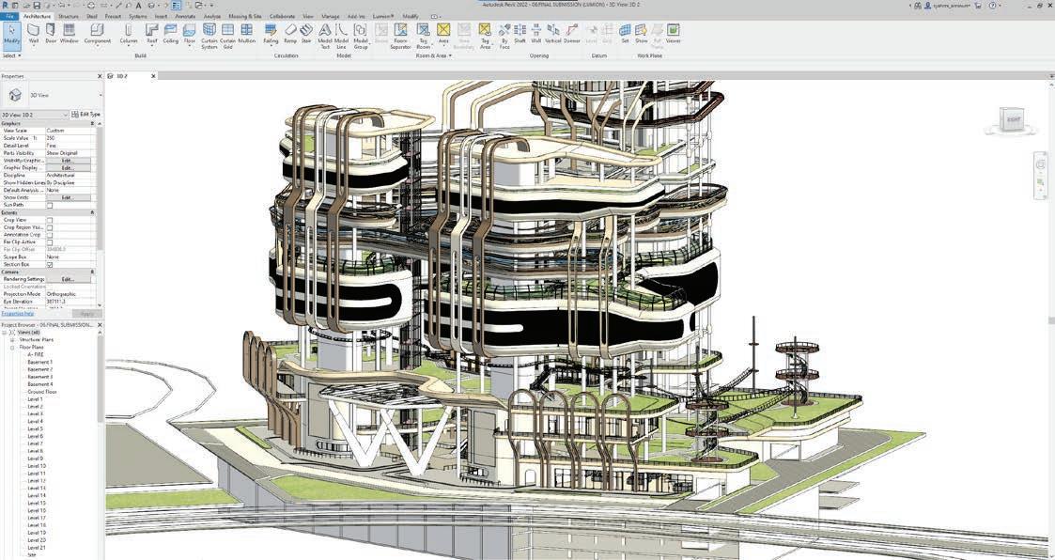Choose the Door tool
This screenshot has height=560, width=1055.
[51, 34]
